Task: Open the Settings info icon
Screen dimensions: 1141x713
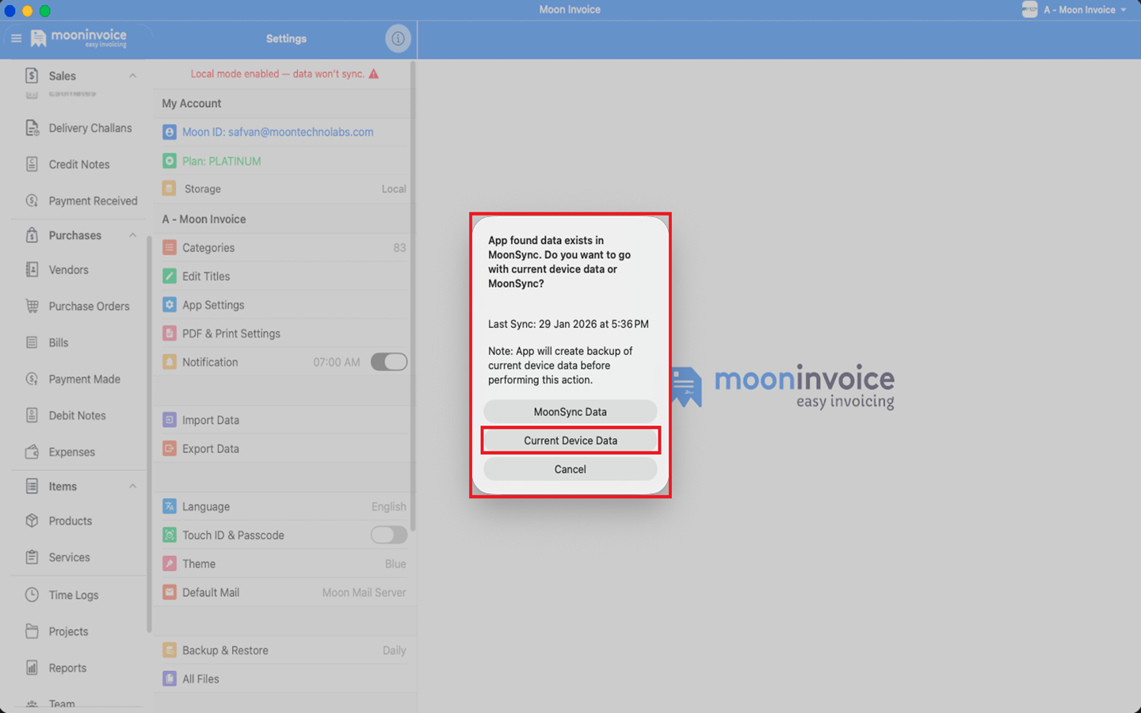Action: coord(398,38)
